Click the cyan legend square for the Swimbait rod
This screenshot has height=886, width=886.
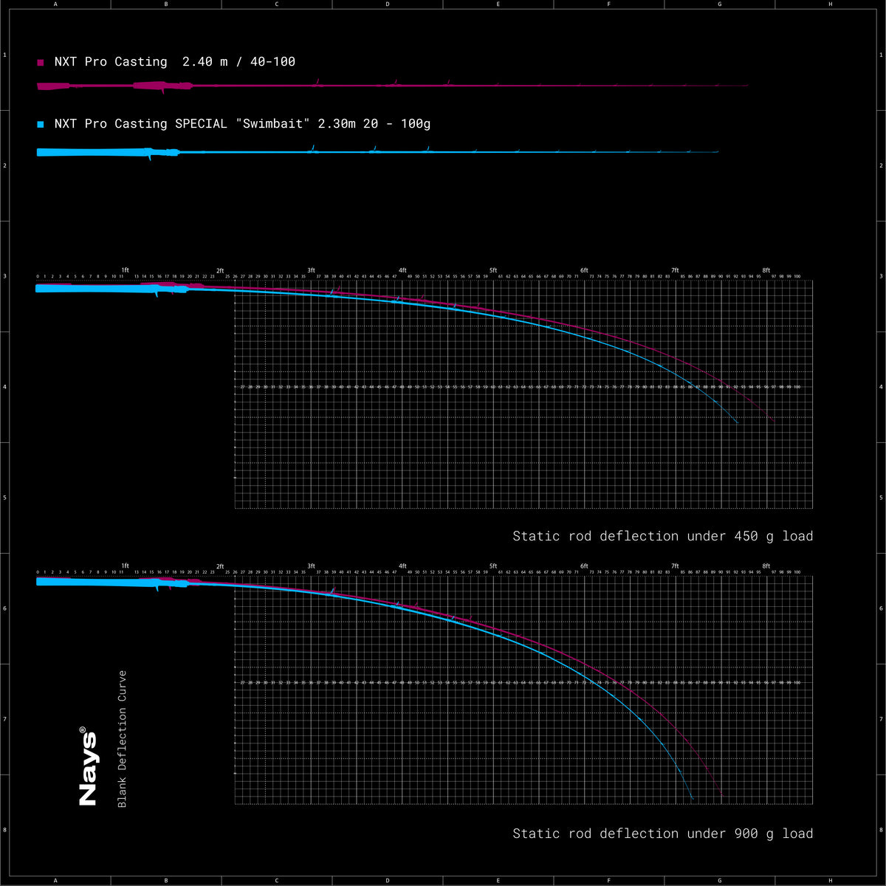[41, 125]
